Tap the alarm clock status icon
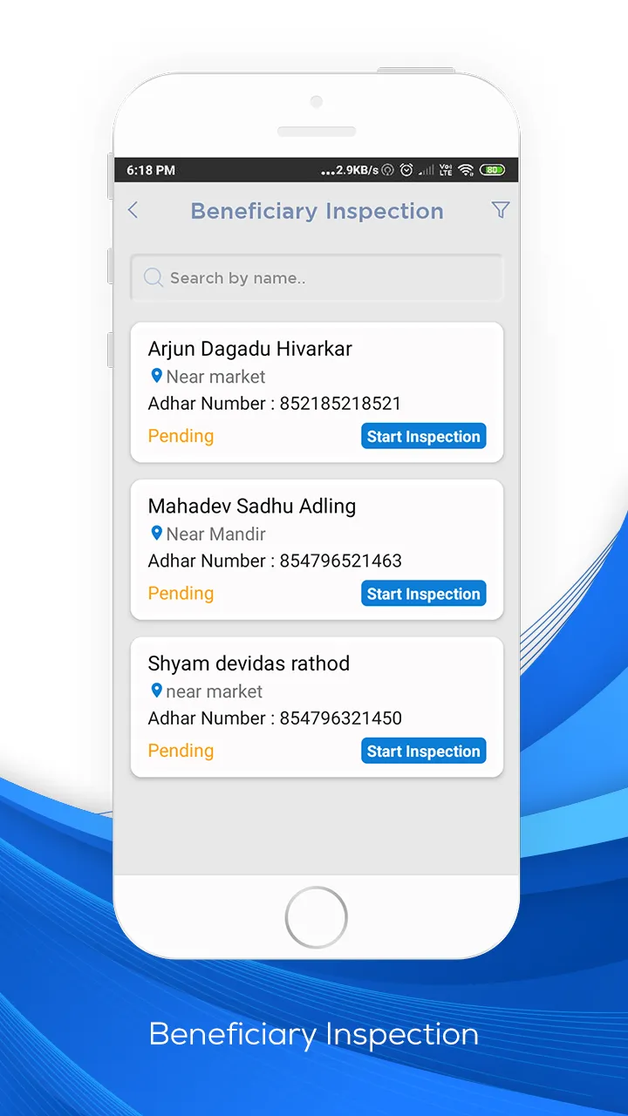Image resolution: width=628 pixels, height=1116 pixels. pos(406,170)
